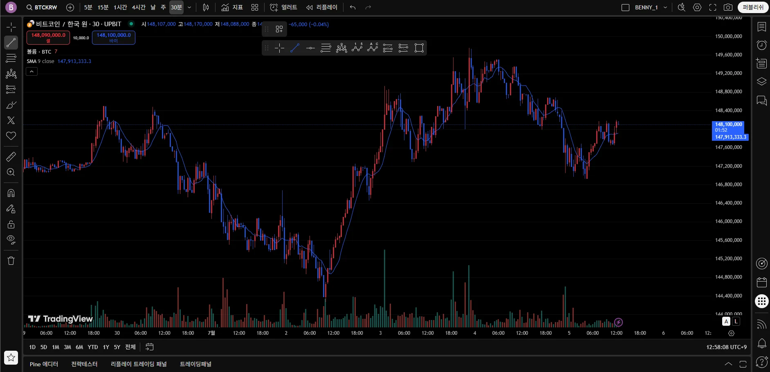770x372 pixels.
Task: Toggle the heart favorites icon in left sidebar
Action: tap(11, 136)
